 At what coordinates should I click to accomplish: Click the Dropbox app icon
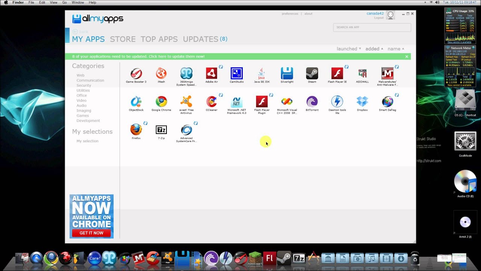tap(362, 102)
